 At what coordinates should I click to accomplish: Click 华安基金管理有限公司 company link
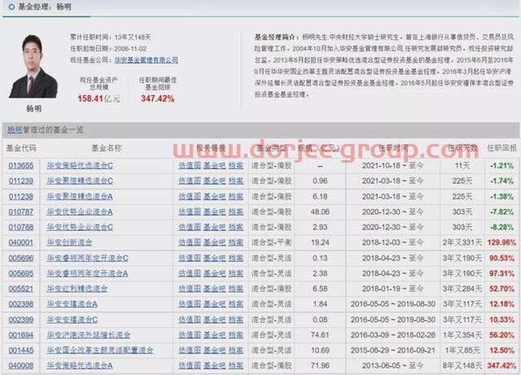[147, 59]
